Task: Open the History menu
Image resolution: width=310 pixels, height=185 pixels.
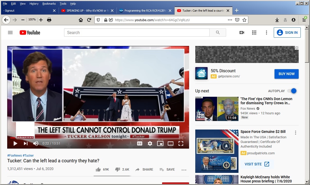Action: [34, 4]
